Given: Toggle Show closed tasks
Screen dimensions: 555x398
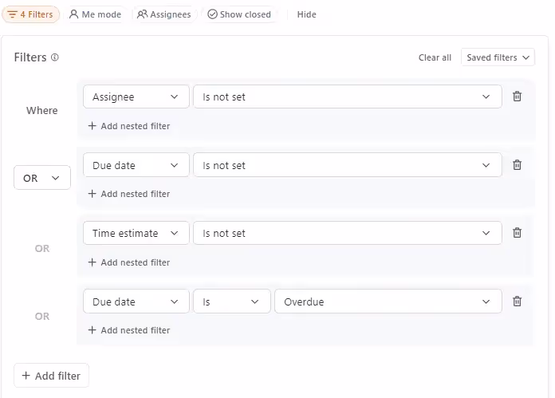Looking at the screenshot, I should (x=239, y=14).
